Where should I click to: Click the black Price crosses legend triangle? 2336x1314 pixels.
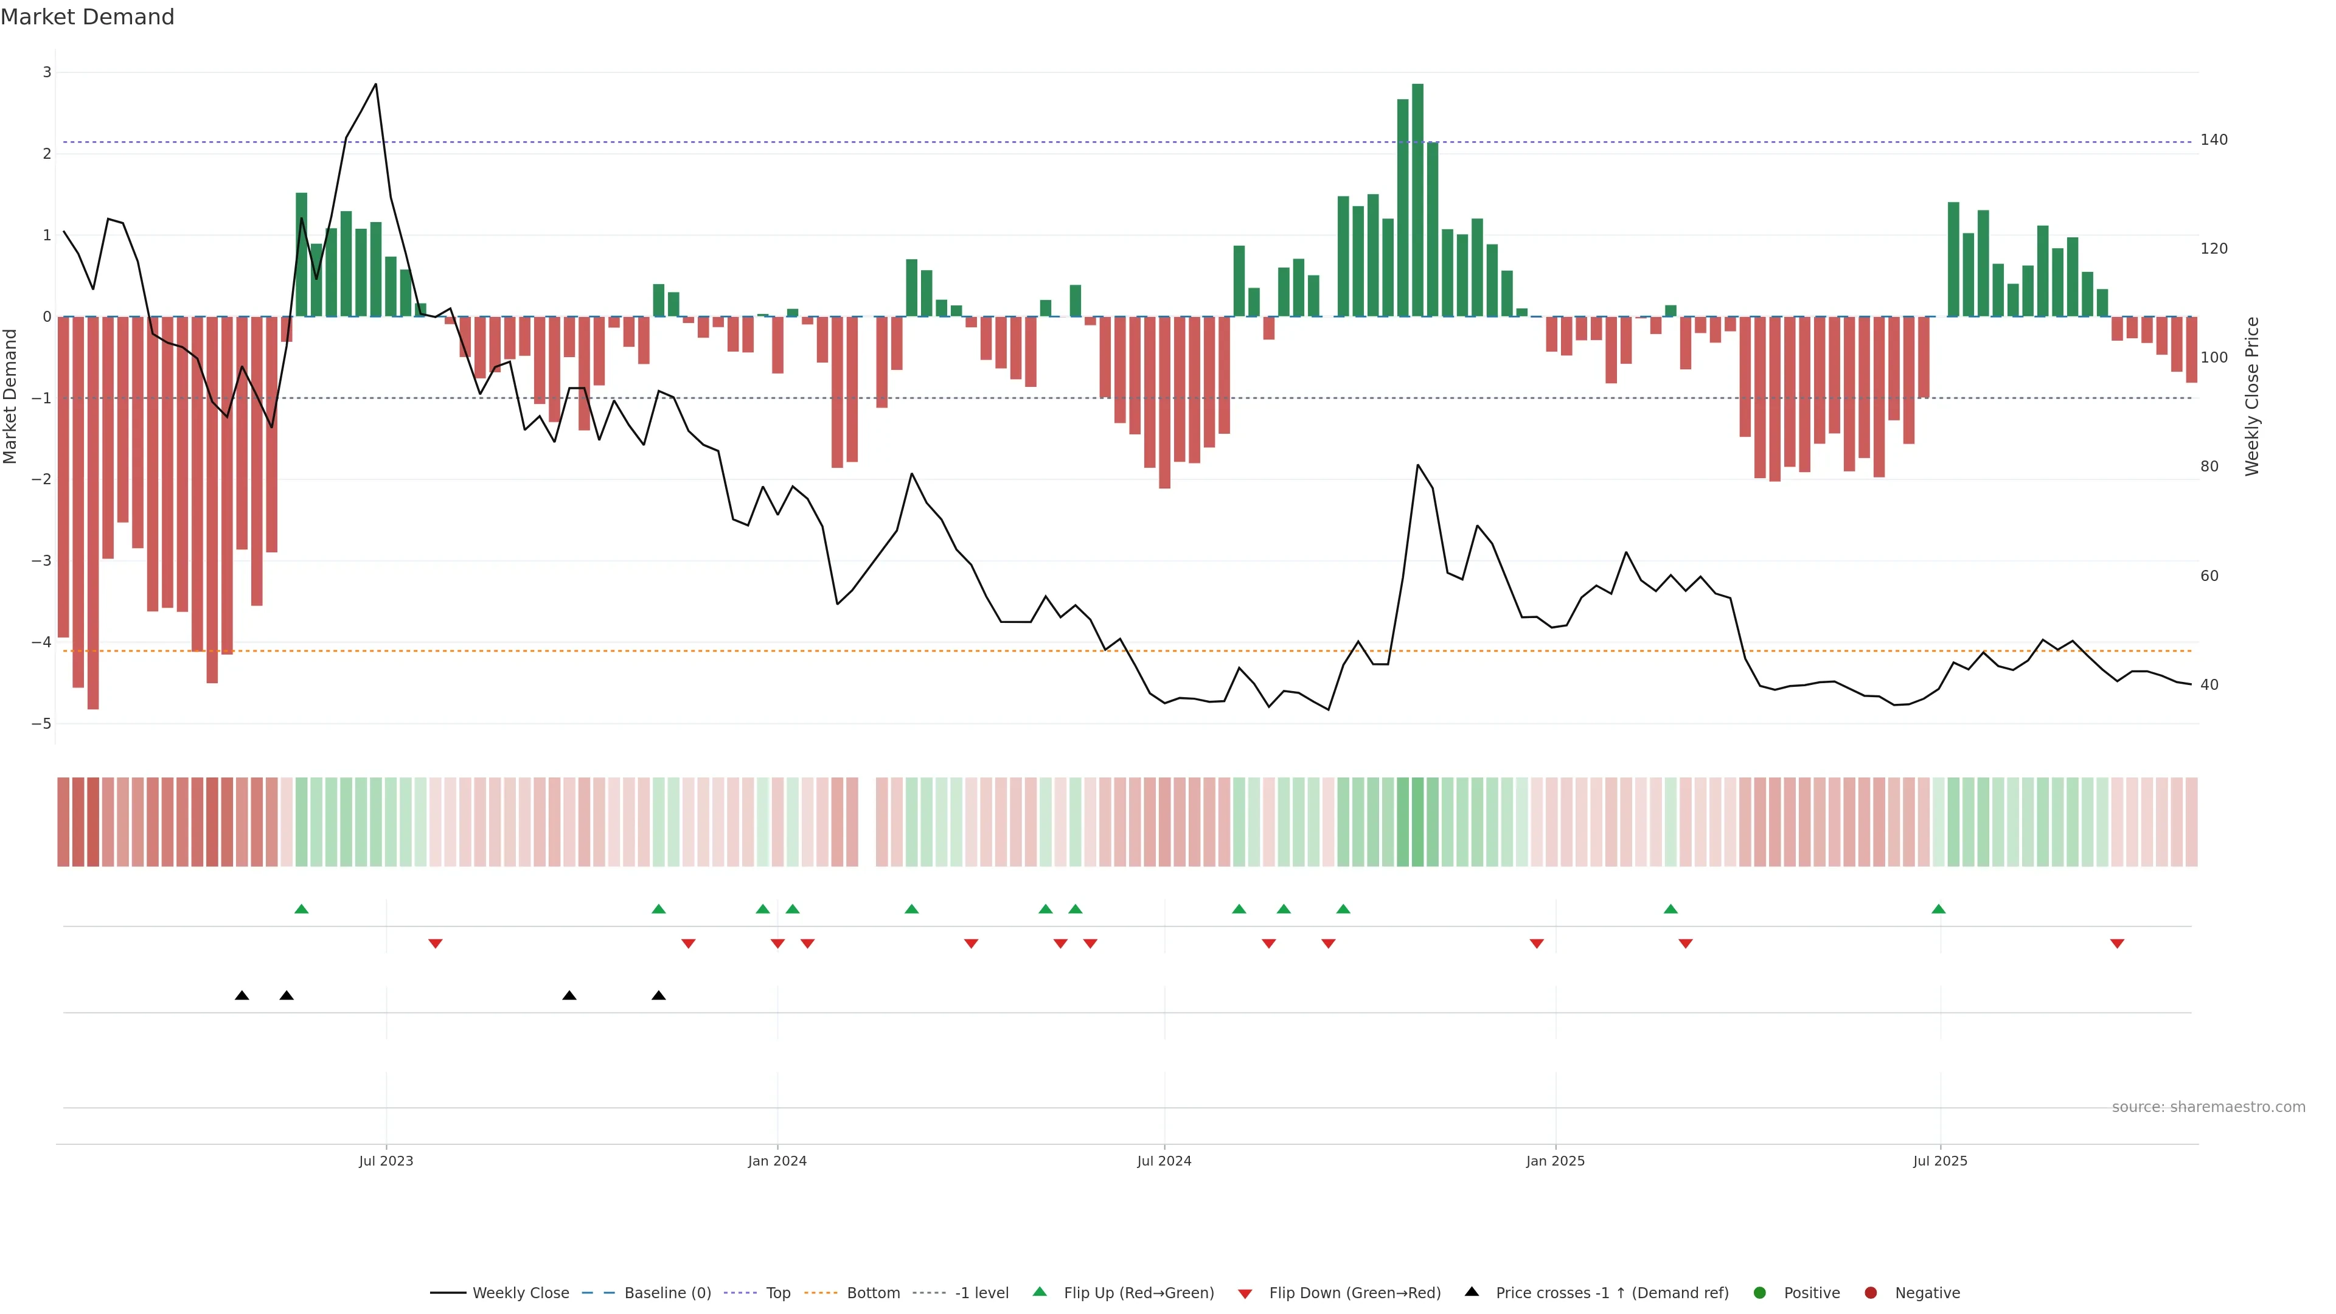(x=1472, y=1291)
